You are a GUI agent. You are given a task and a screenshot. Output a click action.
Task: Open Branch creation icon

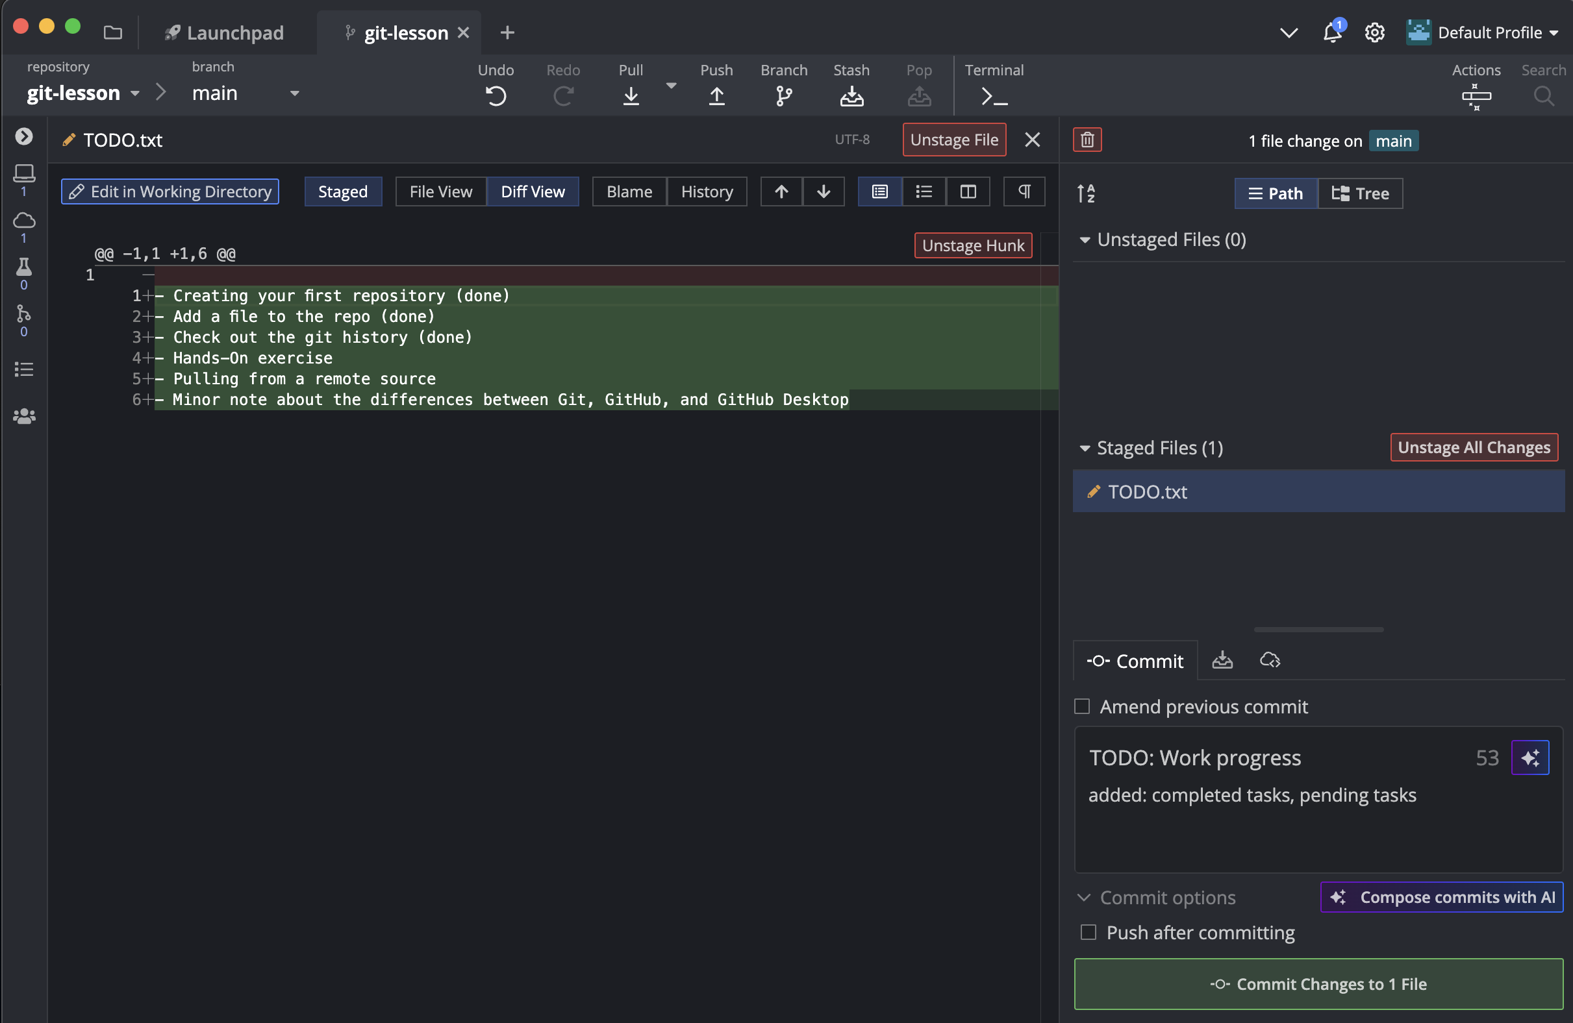(784, 97)
